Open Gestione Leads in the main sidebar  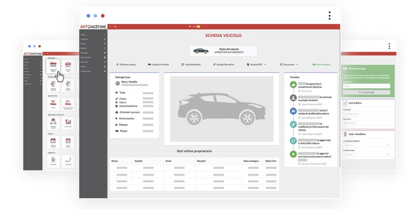pos(86,57)
